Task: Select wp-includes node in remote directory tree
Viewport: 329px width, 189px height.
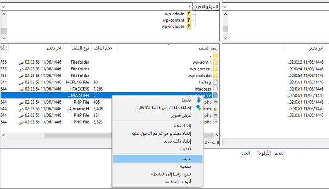Action: [173, 26]
